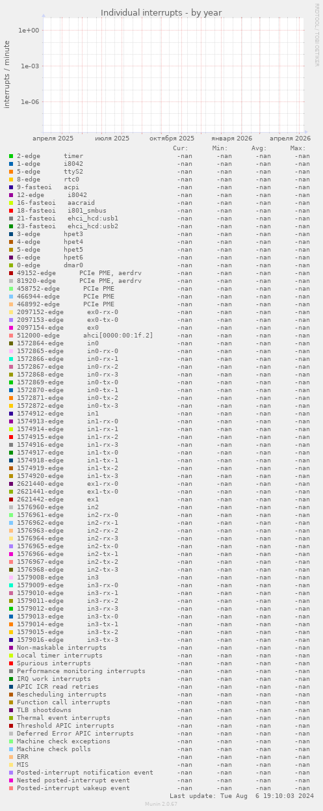Click the Cur: column header
Screen dimensions: 323x811
181,148
